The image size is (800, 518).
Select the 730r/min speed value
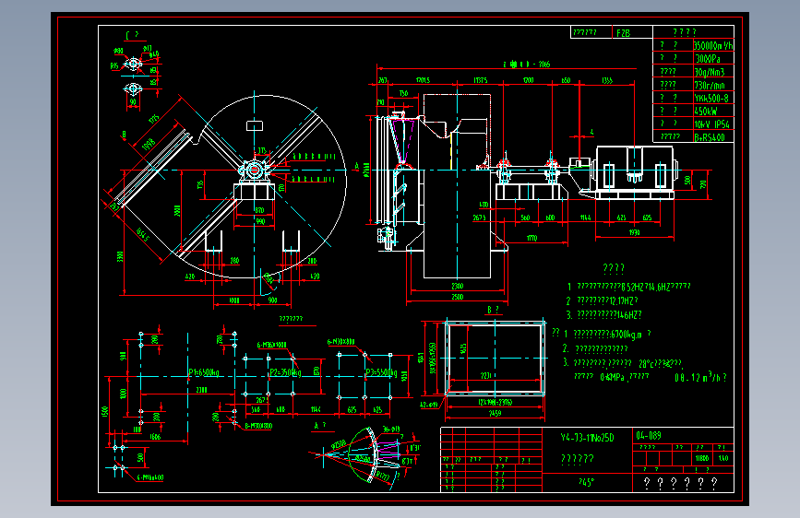point(710,85)
